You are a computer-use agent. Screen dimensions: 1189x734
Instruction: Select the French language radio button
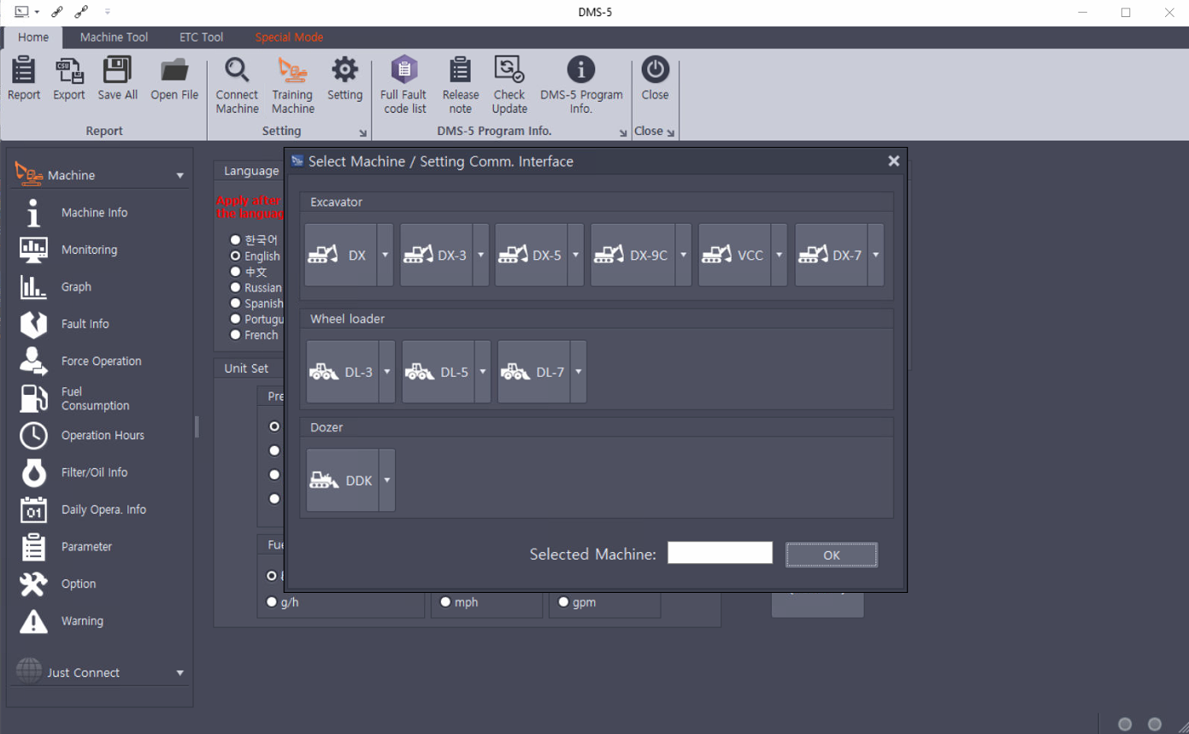(x=235, y=335)
